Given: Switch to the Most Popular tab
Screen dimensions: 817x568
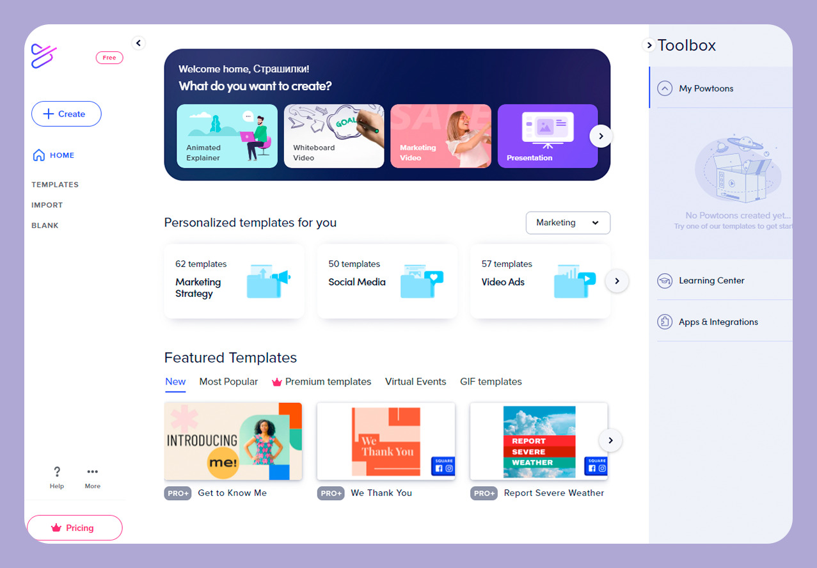Looking at the screenshot, I should (228, 382).
